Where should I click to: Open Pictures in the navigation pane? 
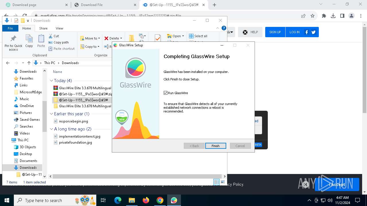tap(26, 113)
